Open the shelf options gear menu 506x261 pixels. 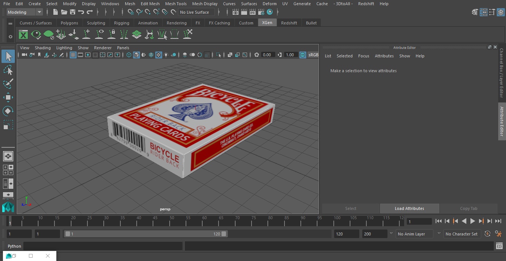[10, 37]
